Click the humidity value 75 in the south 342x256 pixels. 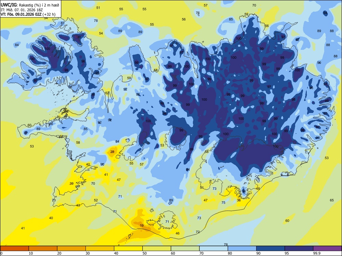pos(223,203)
